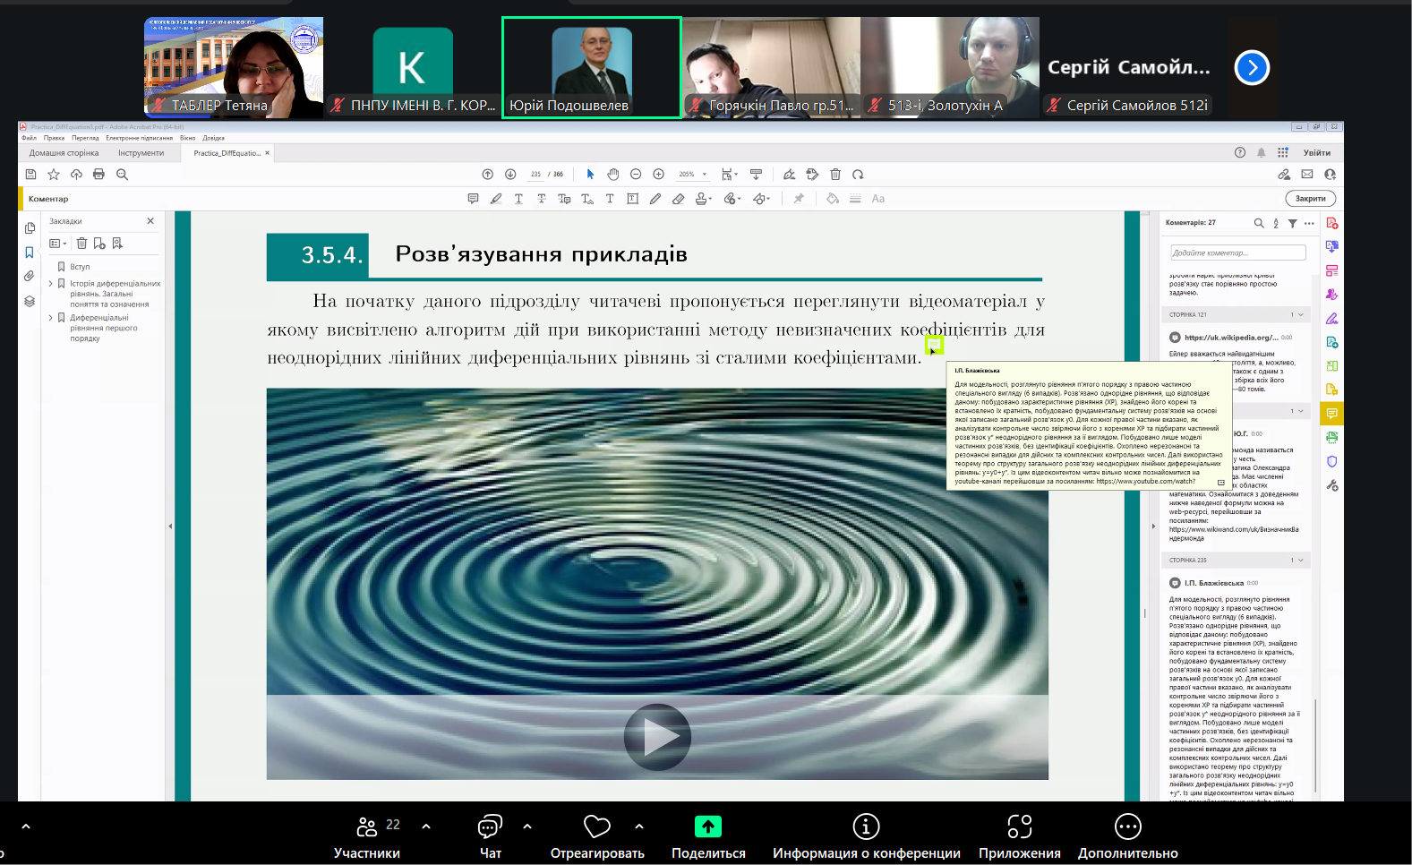Screen dimensions: 1412x865
Task: Open the Перегляд menu
Action: 85,138
